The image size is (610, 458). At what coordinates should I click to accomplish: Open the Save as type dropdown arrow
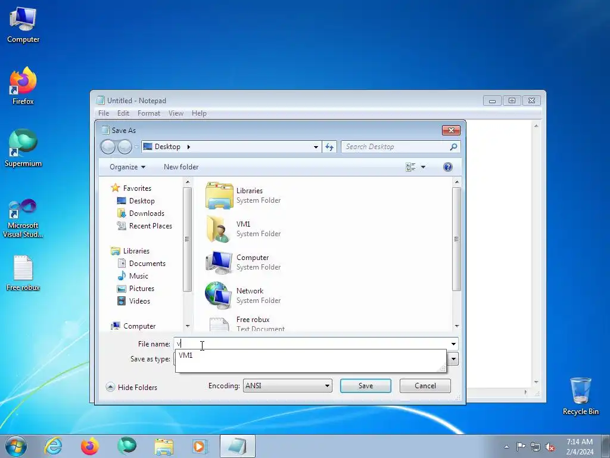pyautogui.click(x=453, y=359)
